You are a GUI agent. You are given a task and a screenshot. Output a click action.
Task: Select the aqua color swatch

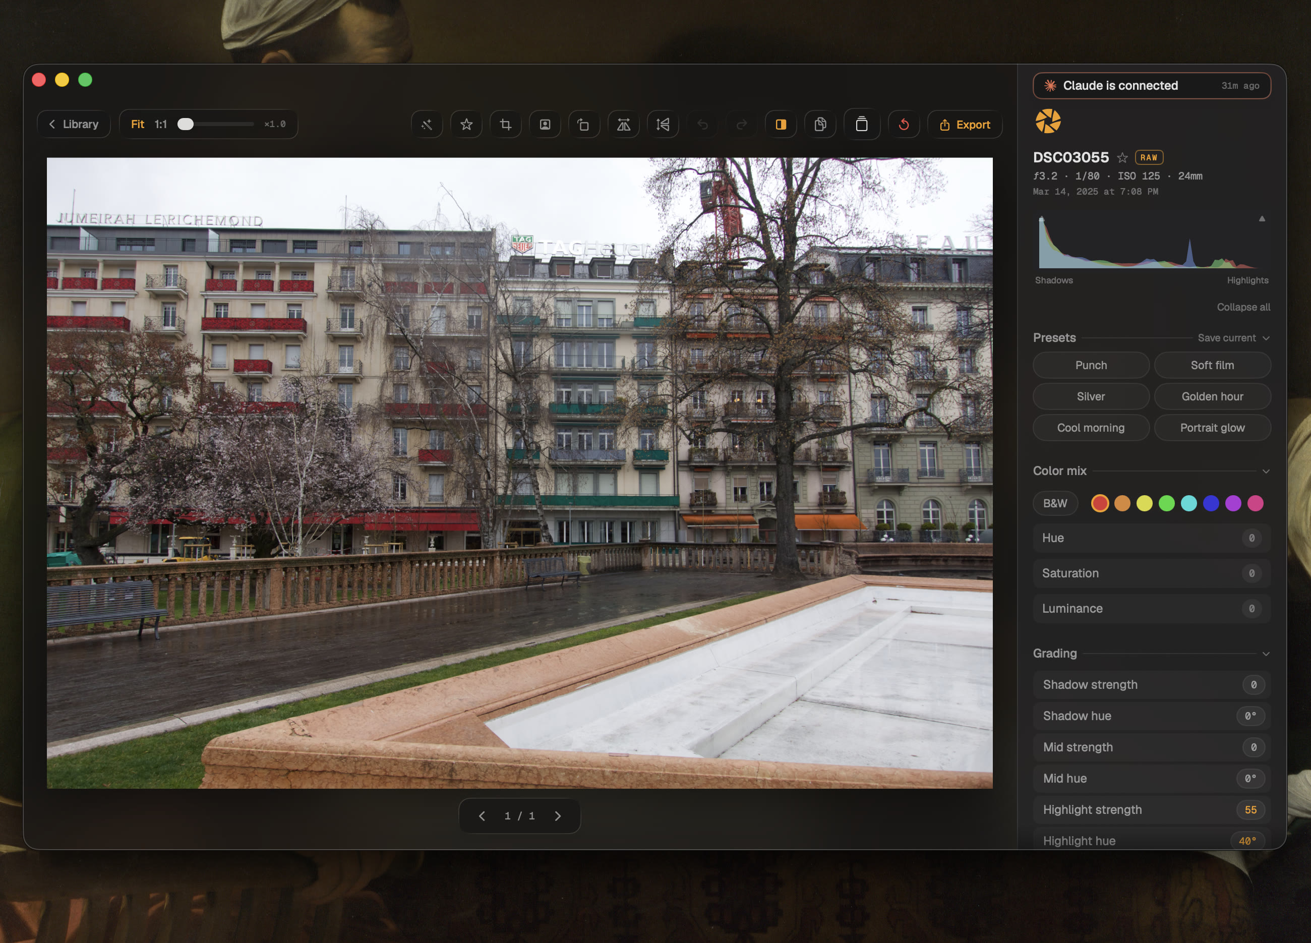point(1188,503)
